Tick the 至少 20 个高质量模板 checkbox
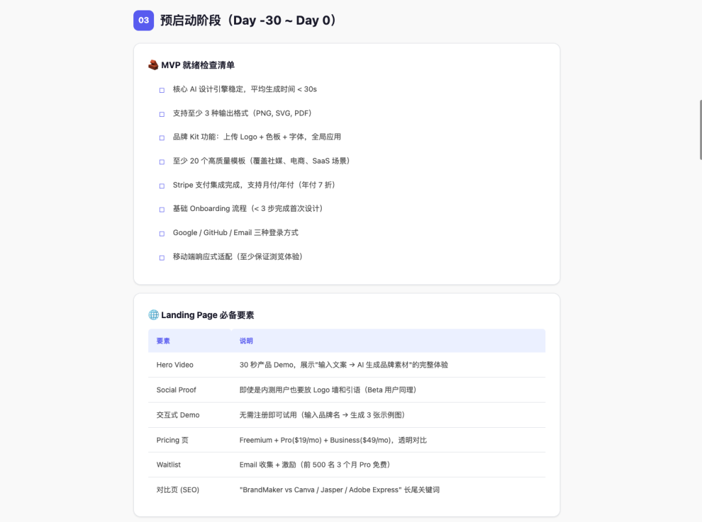The height and width of the screenshot is (522, 702). pyautogui.click(x=162, y=162)
